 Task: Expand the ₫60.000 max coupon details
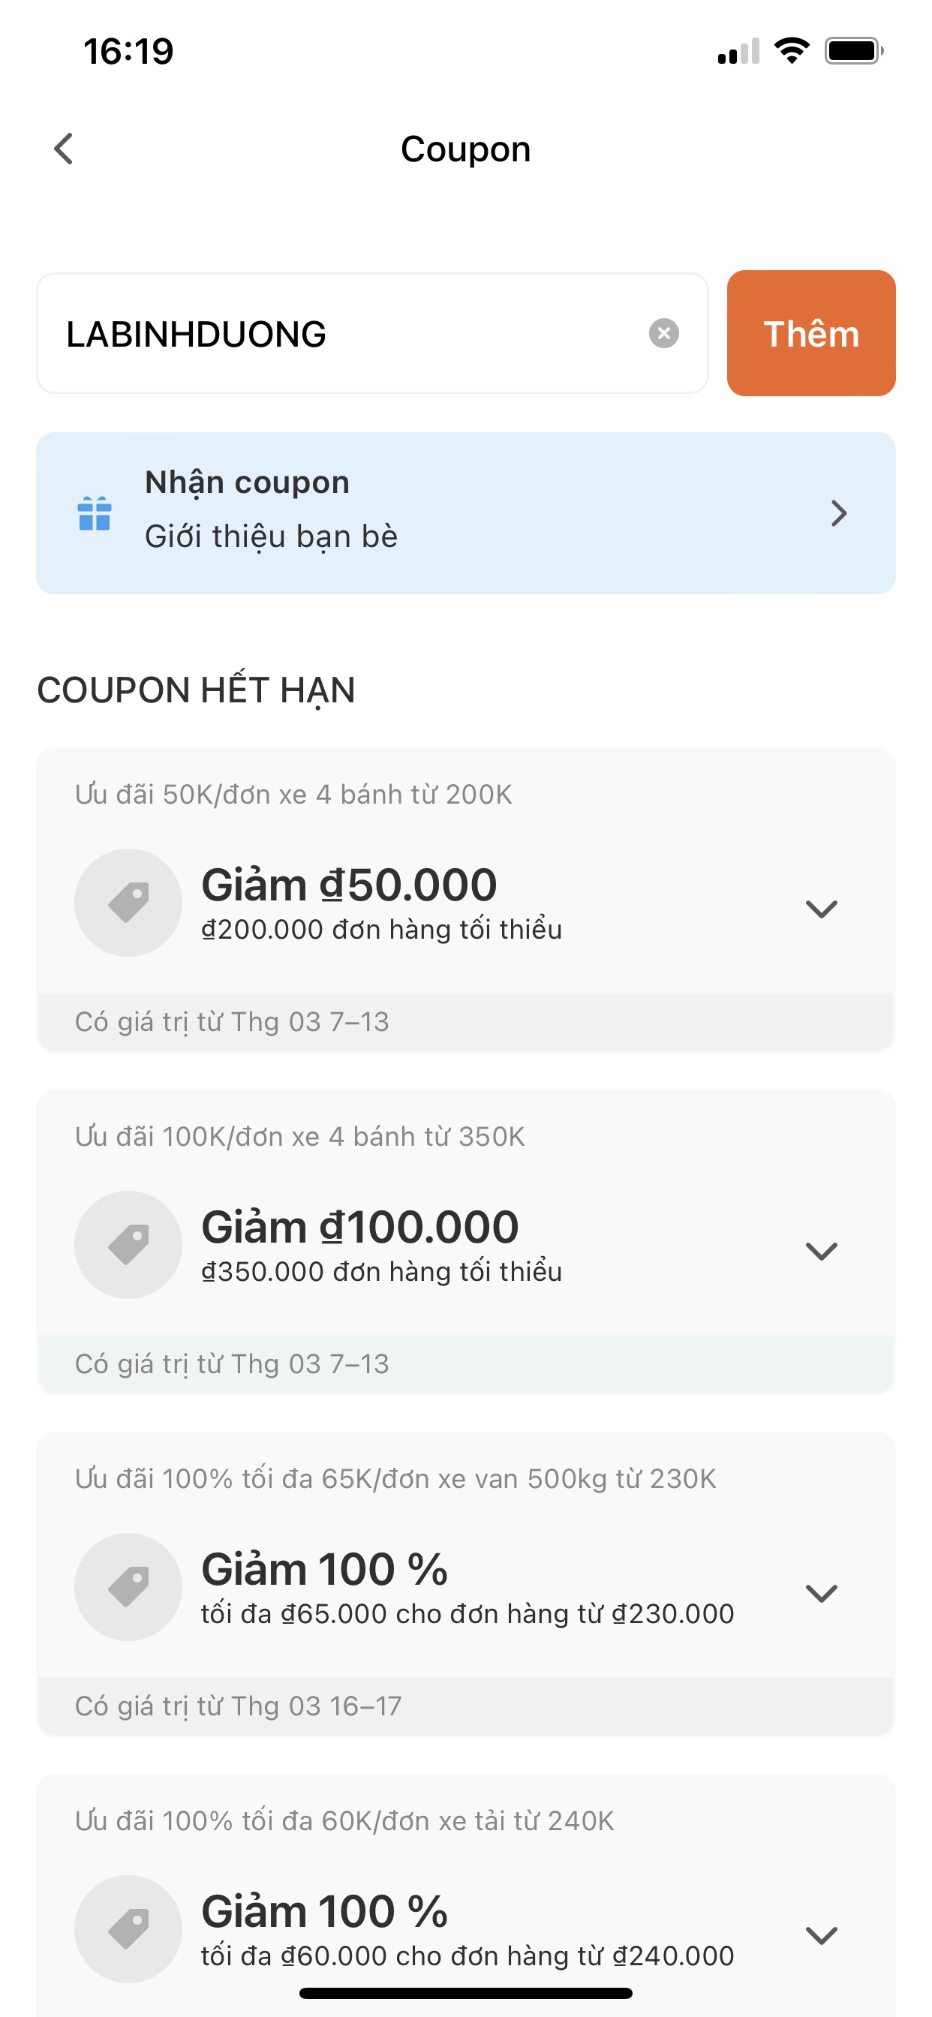coord(822,1935)
